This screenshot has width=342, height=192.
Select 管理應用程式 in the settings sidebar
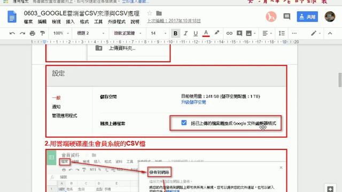[x=65, y=116]
